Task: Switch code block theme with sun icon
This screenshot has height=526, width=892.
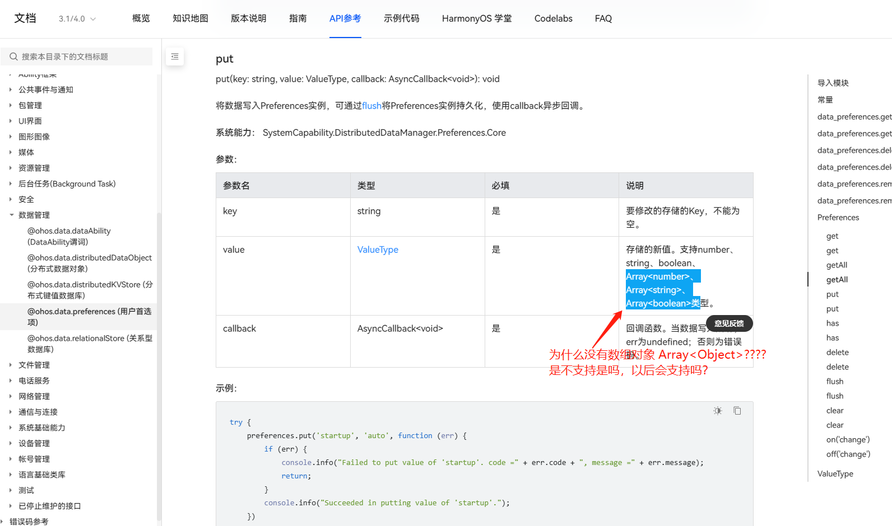Action: 718,411
